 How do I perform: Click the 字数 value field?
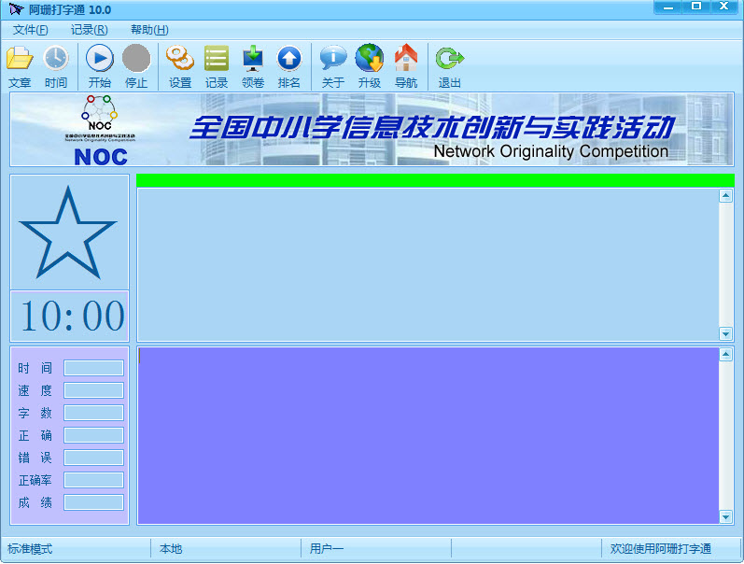94,413
